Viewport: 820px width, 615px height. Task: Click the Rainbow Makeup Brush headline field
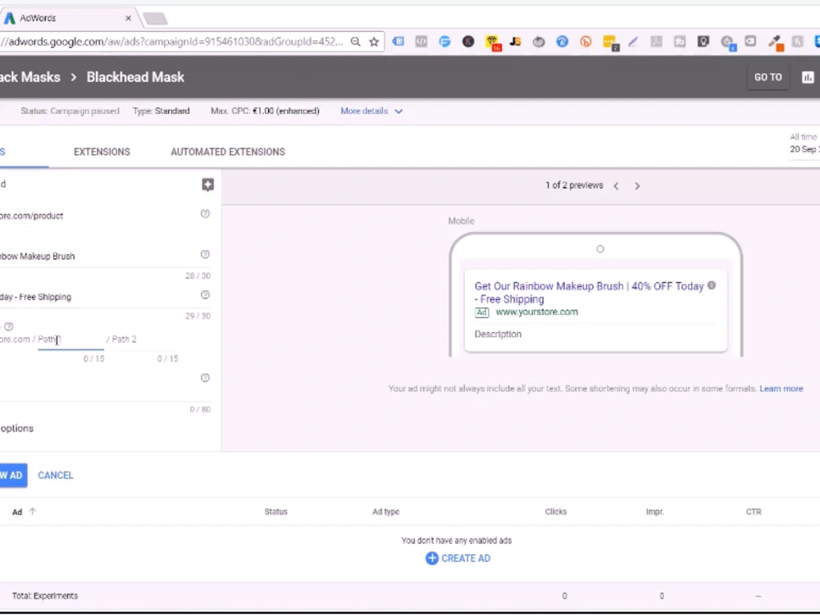coord(99,256)
